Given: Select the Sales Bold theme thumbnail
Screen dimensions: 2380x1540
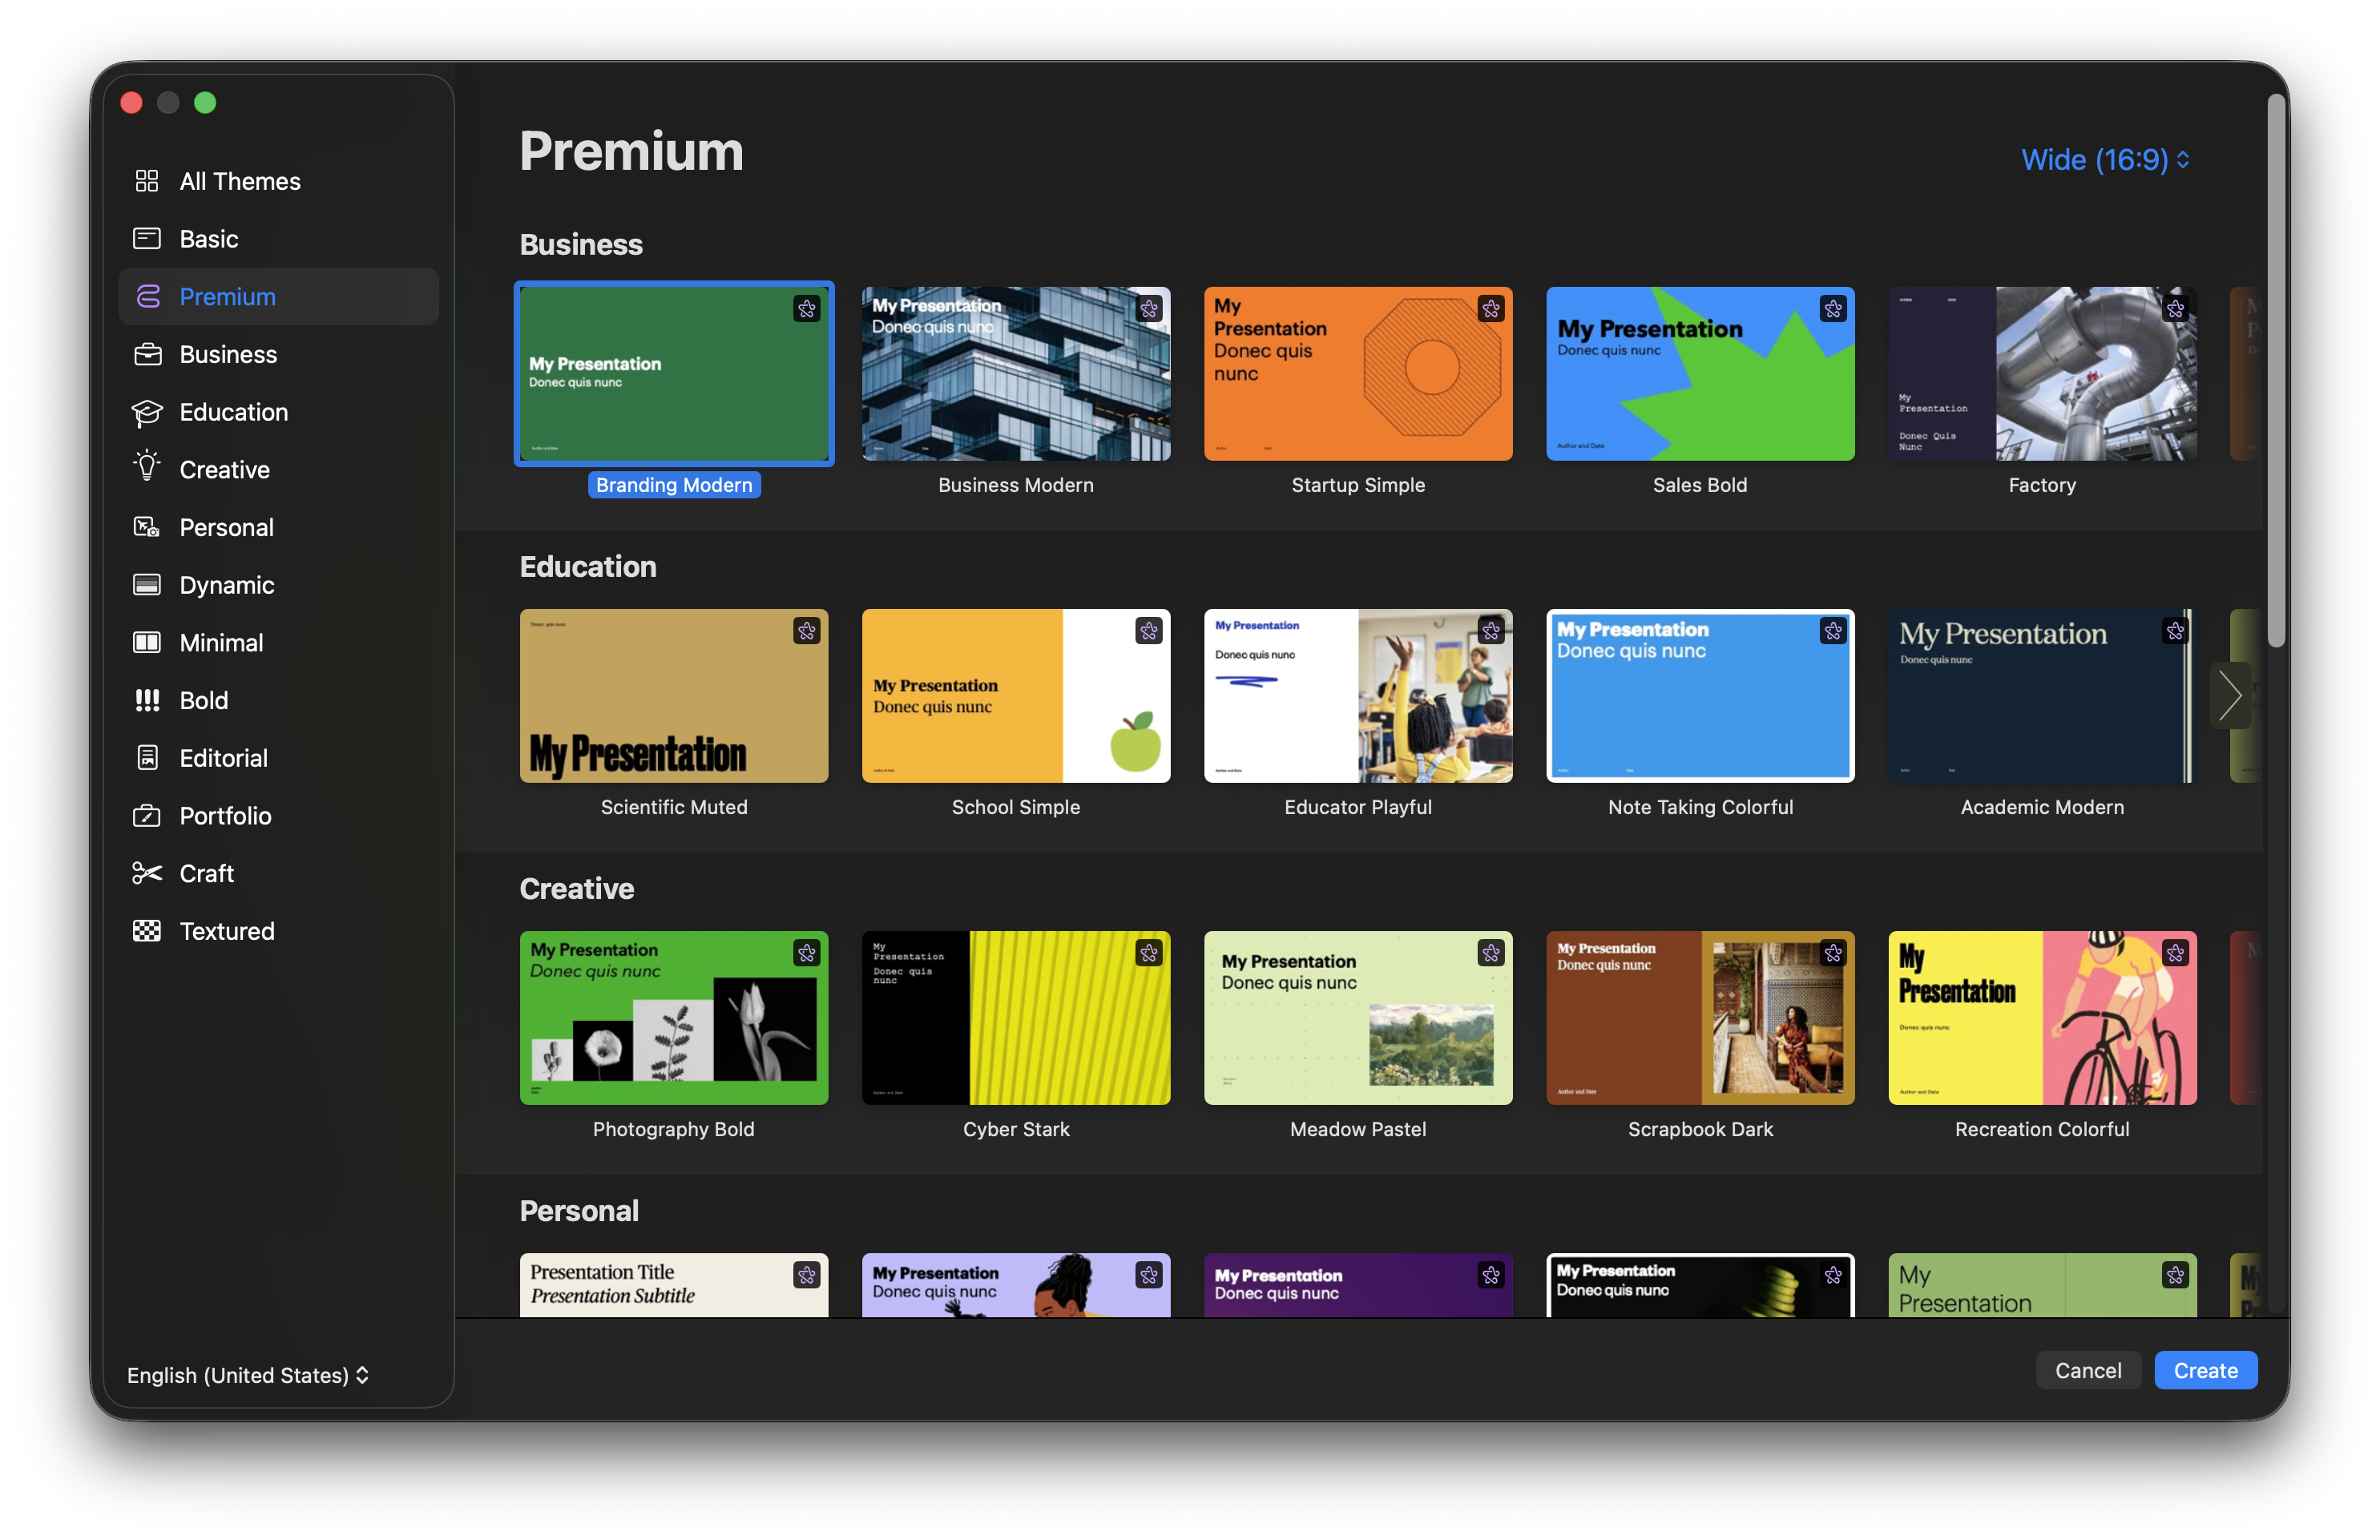Looking at the screenshot, I should pyautogui.click(x=1699, y=374).
